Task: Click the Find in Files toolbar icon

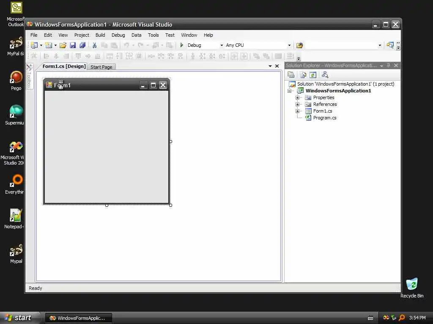Action: (300, 45)
